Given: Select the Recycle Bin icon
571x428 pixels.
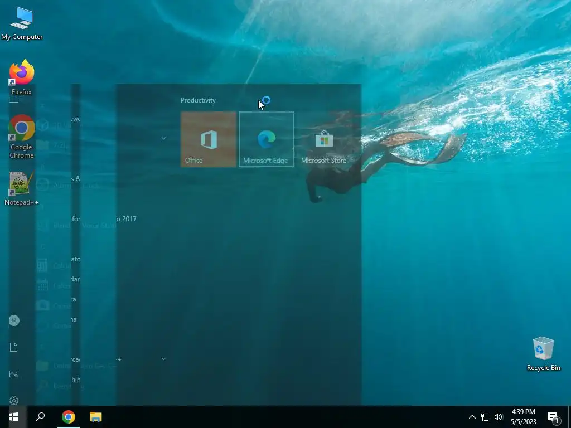Looking at the screenshot, I should [543, 354].
